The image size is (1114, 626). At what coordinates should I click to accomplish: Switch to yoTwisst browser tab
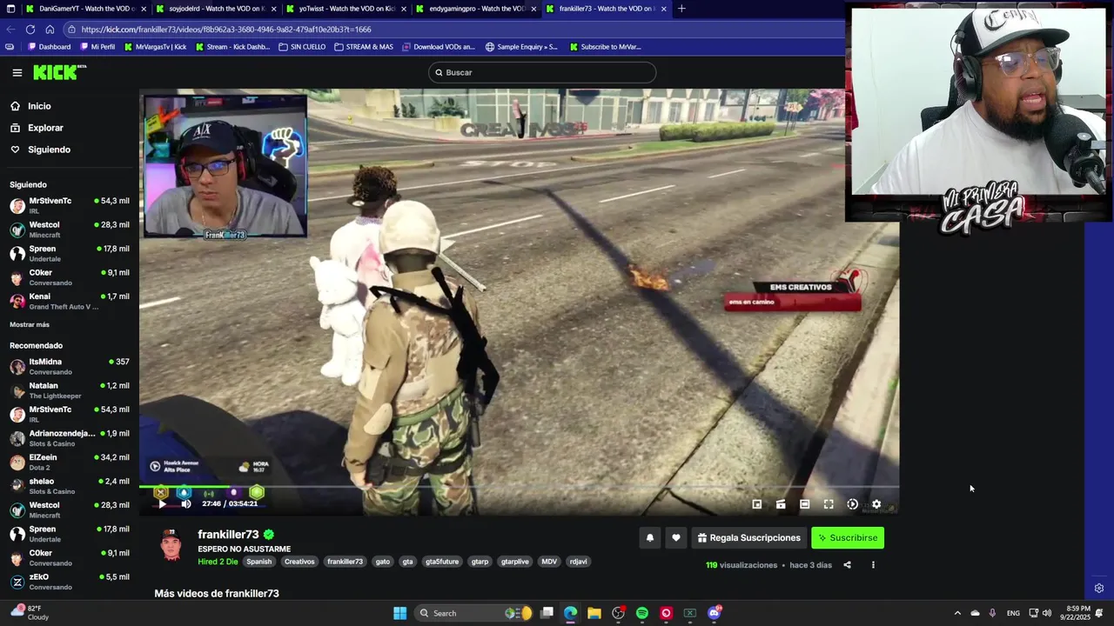point(346,9)
